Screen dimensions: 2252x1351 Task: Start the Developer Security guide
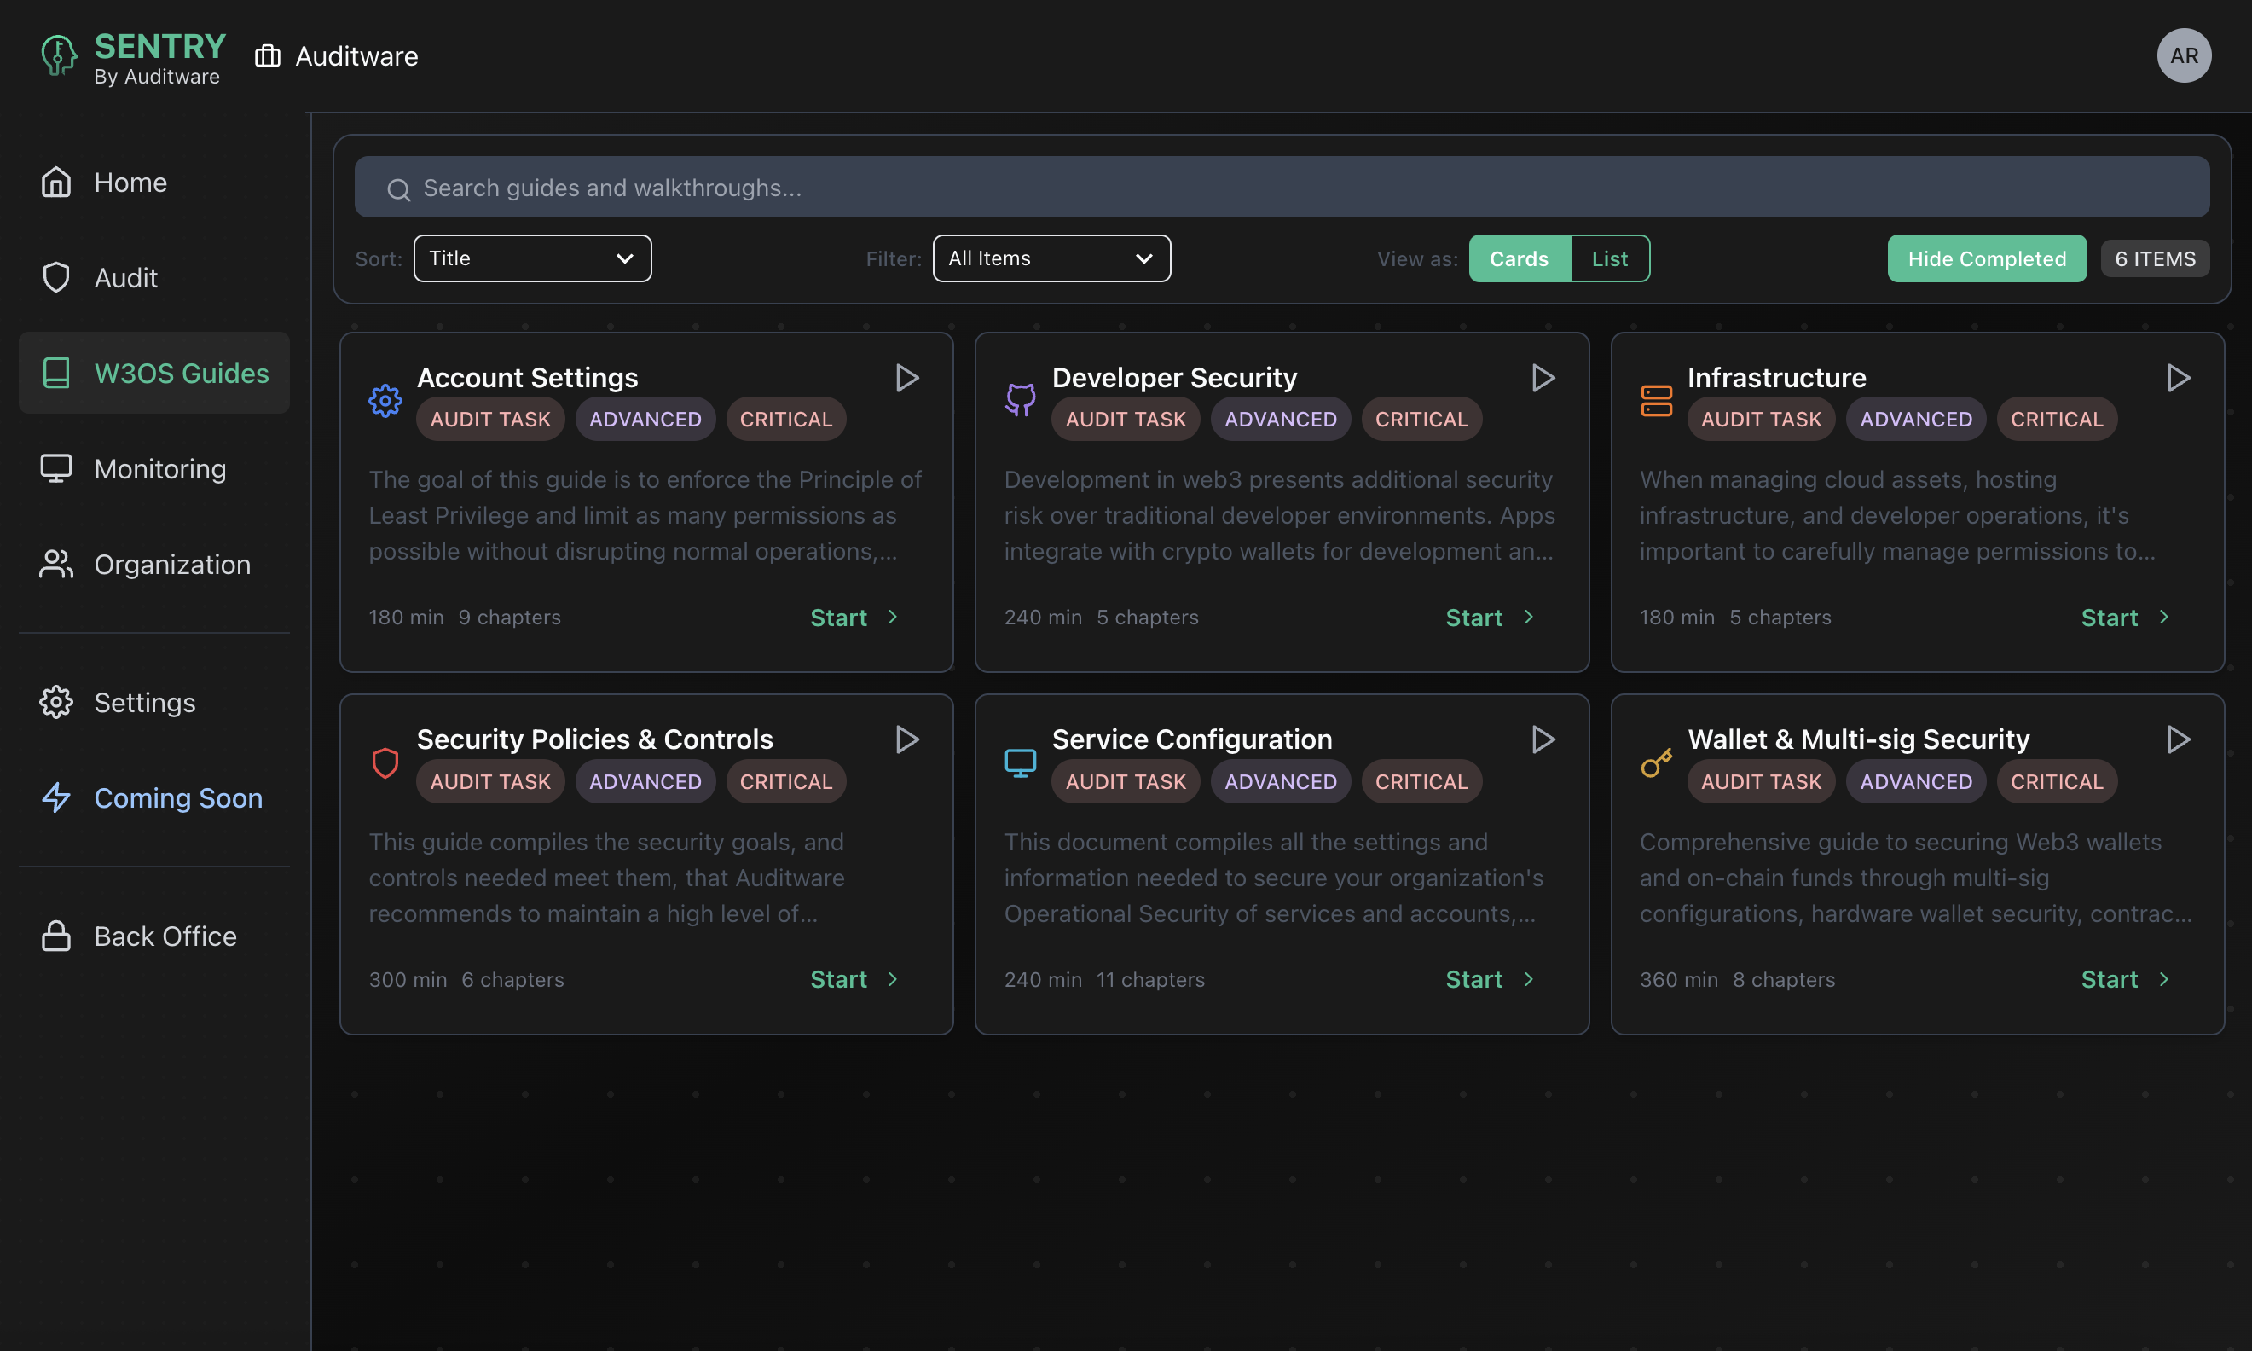click(1491, 618)
